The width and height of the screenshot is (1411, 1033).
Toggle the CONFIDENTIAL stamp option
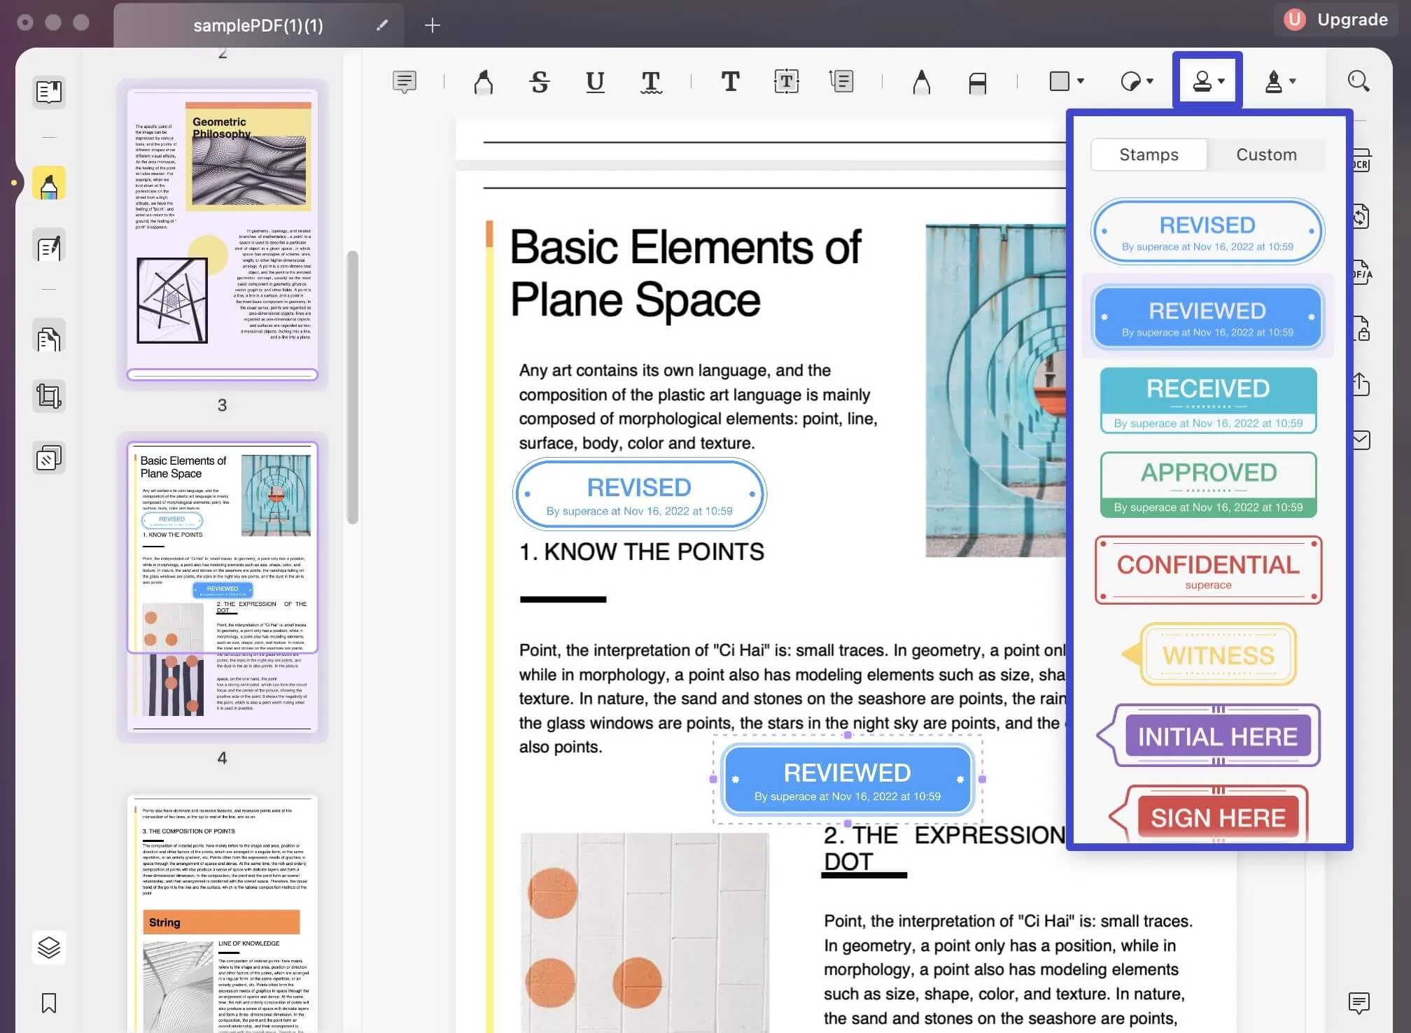[1207, 568]
